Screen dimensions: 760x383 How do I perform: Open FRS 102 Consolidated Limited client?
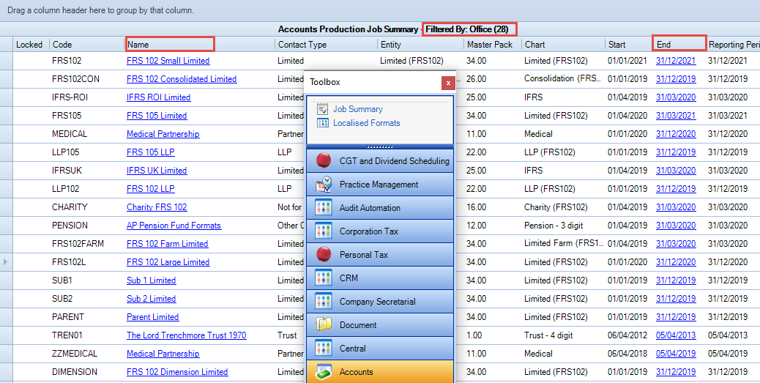coord(182,79)
